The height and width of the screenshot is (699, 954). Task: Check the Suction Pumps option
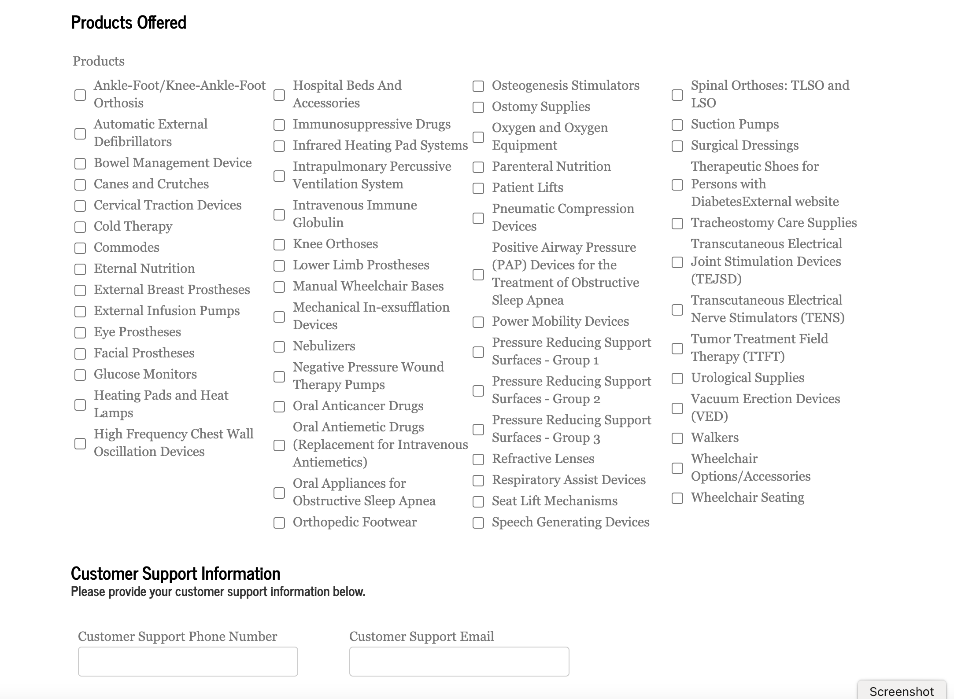677,125
